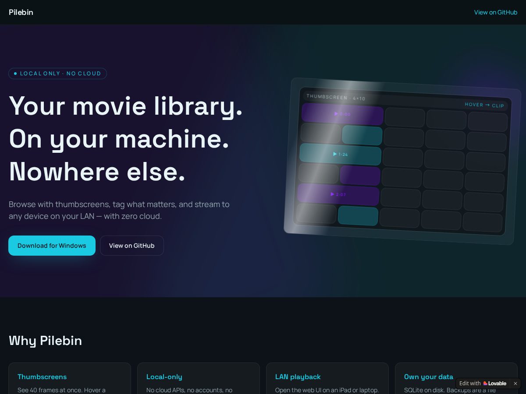This screenshot has height=394, width=526.
Task: Play the purple 0:00 clip tile
Action: pos(342,114)
